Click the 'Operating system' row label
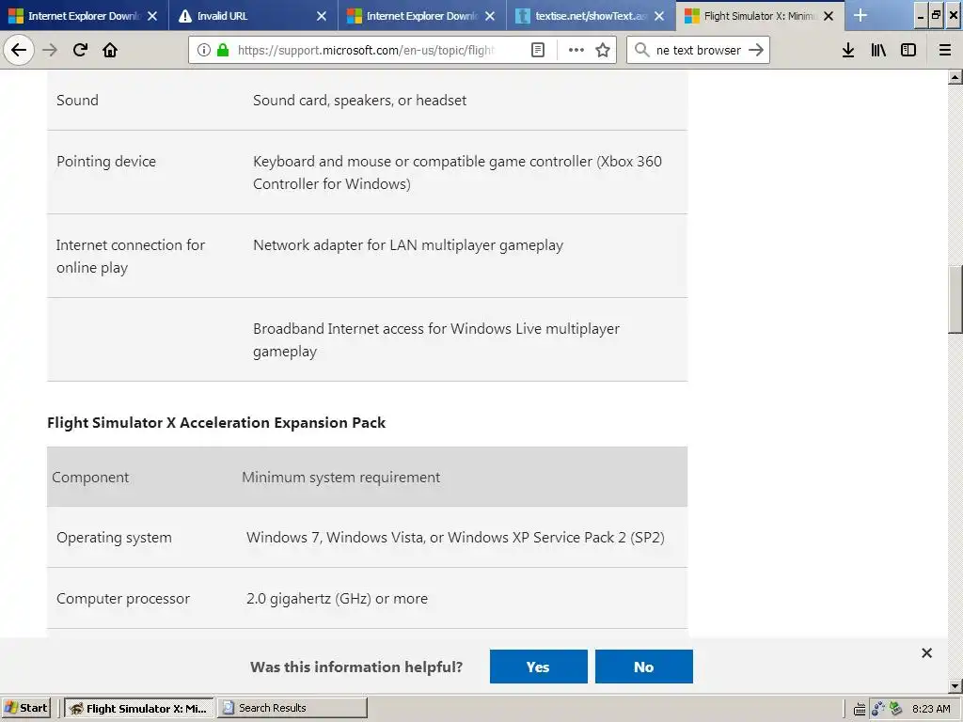 pyautogui.click(x=114, y=537)
